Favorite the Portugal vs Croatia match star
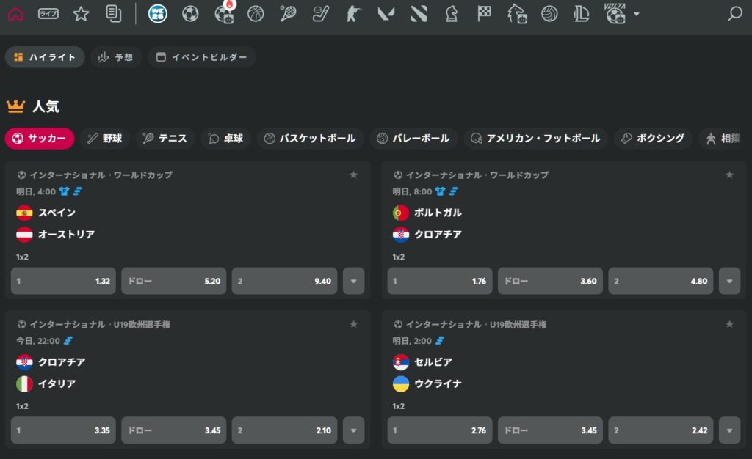The height and width of the screenshot is (459, 752). [x=729, y=175]
